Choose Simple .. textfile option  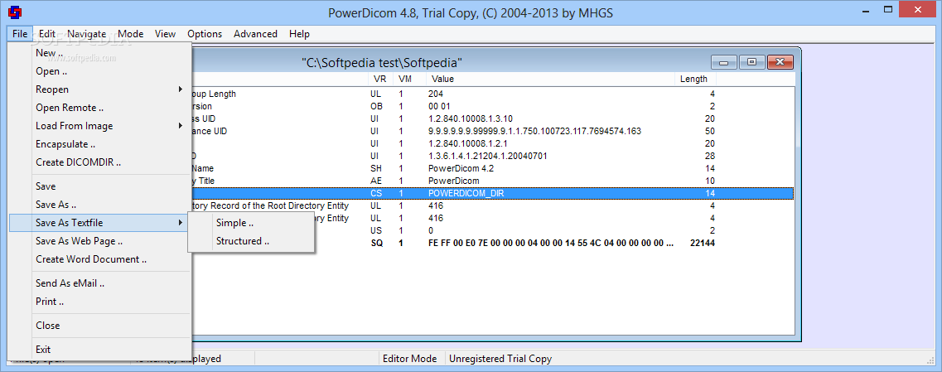(251, 223)
